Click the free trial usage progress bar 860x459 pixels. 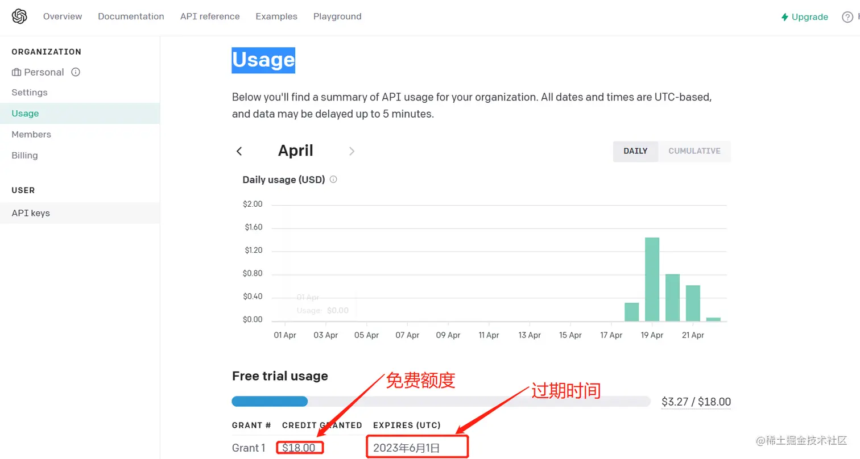click(x=441, y=402)
